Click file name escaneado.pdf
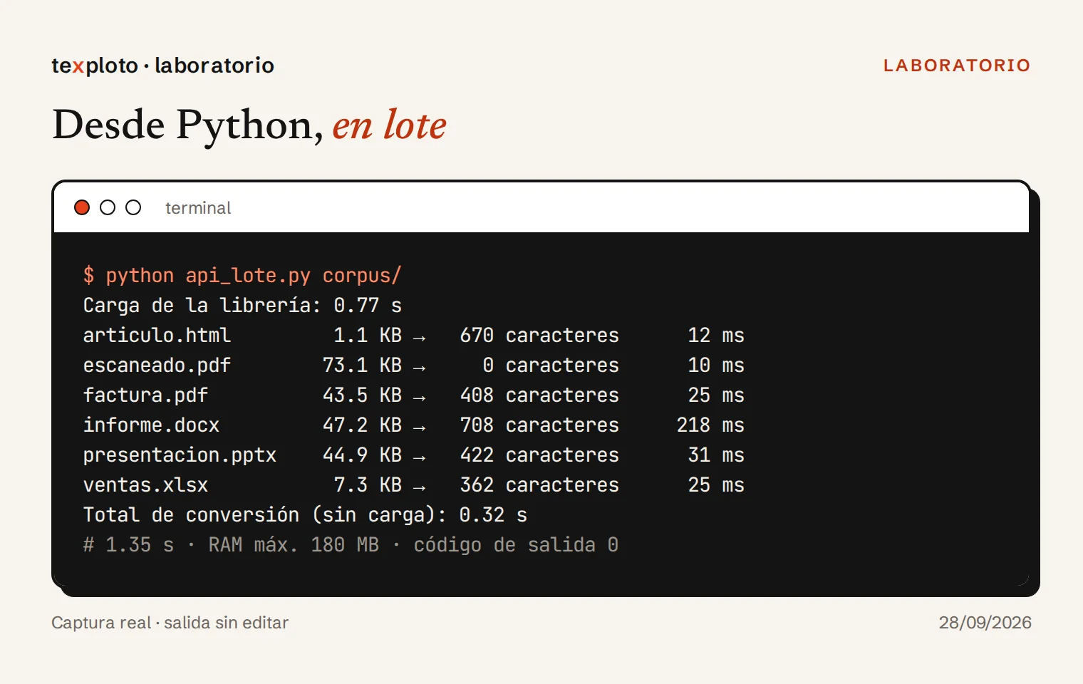Screen dimensions: 1083x684 click(x=157, y=366)
